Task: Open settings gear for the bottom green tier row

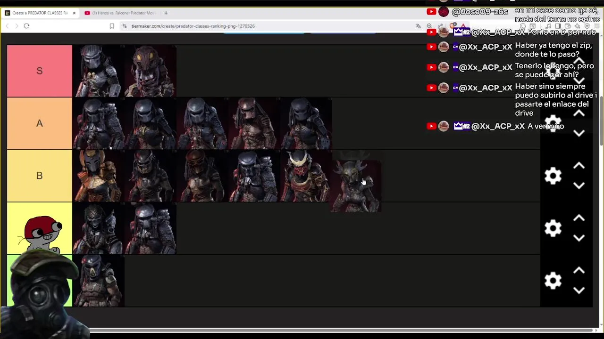Action: [x=553, y=281]
